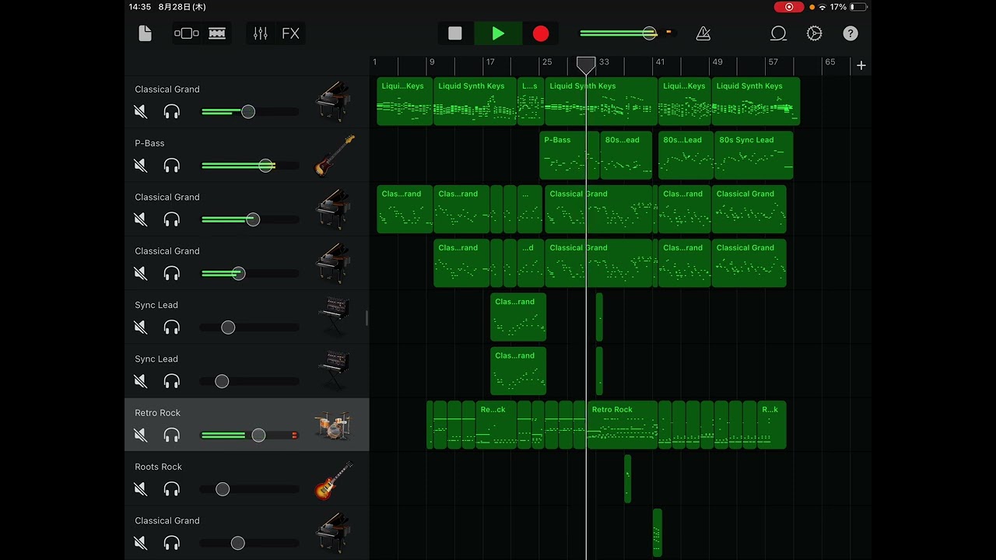Click the master volume slider knob
This screenshot has width=996, height=560.
point(649,33)
